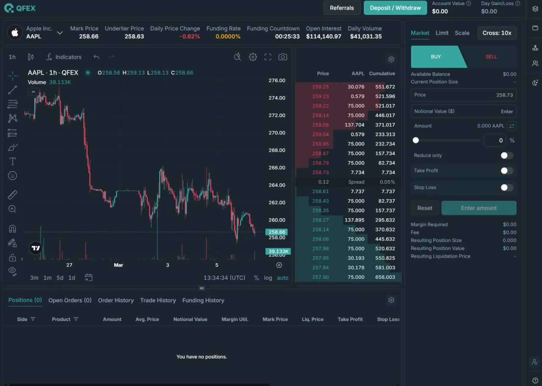The width and height of the screenshot is (542, 386).
Task: Open the Open Orders (0) tab
Action: tap(70, 300)
